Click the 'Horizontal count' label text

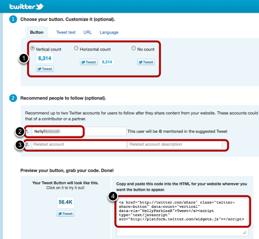95,49
